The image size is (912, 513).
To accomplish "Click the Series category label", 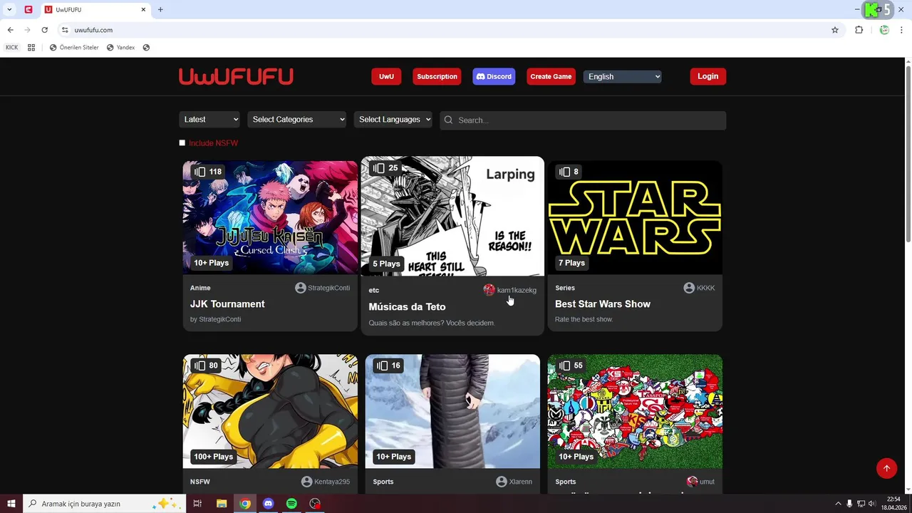I will pyautogui.click(x=565, y=288).
